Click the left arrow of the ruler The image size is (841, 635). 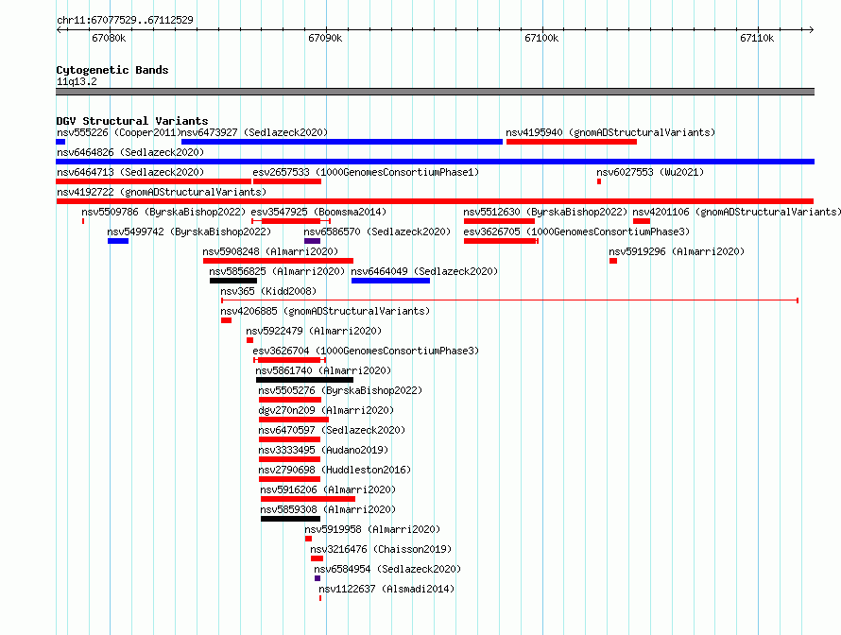point(59,29)
